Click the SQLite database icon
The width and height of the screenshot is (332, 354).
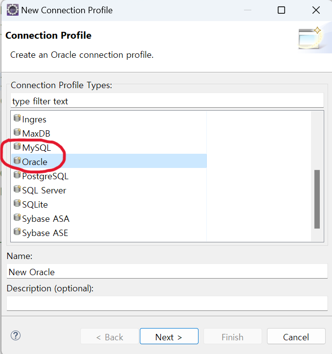(x=17, y=203)
